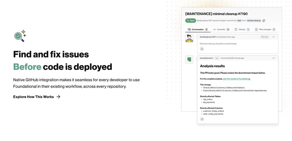Open the view the results in Foundational link
Screen dimensions: 292x141
click(x=236, y=79)
